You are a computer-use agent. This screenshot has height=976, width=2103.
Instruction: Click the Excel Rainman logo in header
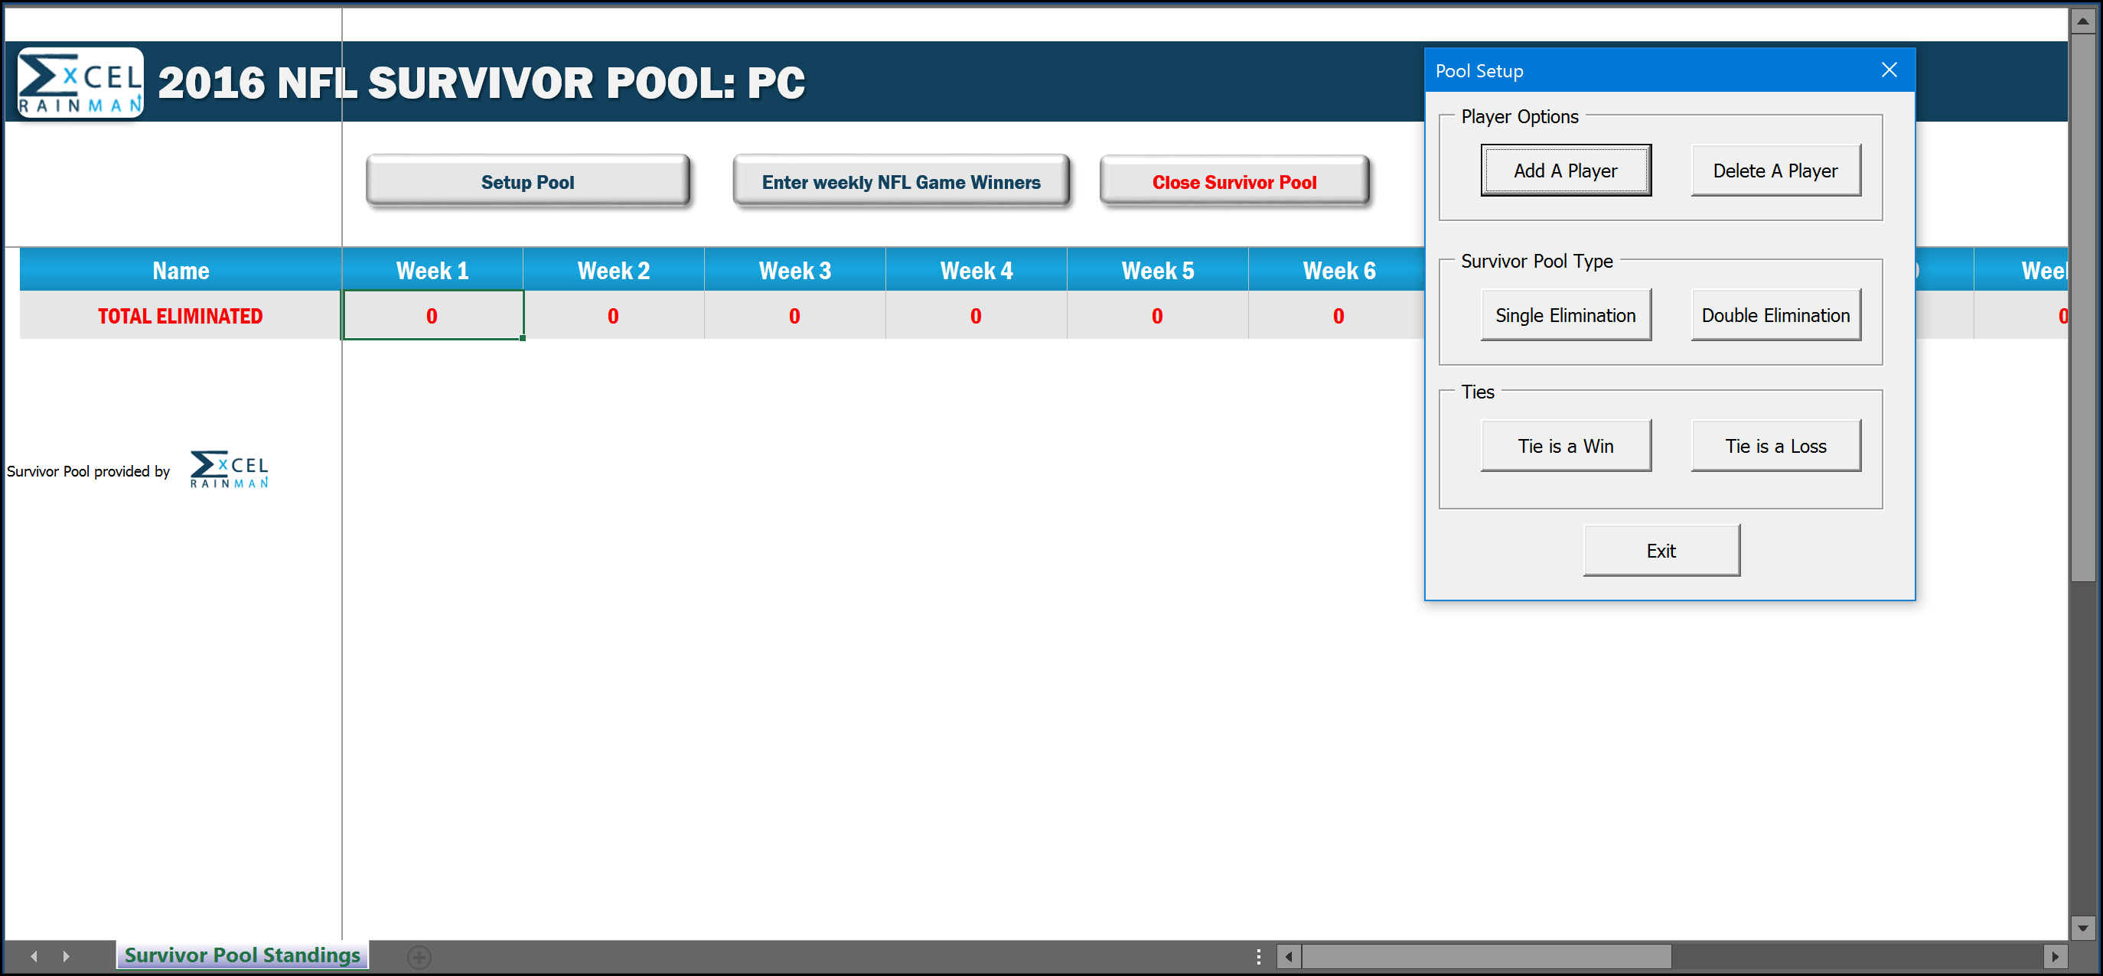(x=80, y=83)
